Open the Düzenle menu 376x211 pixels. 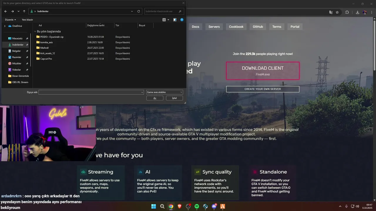coord(11,20)
